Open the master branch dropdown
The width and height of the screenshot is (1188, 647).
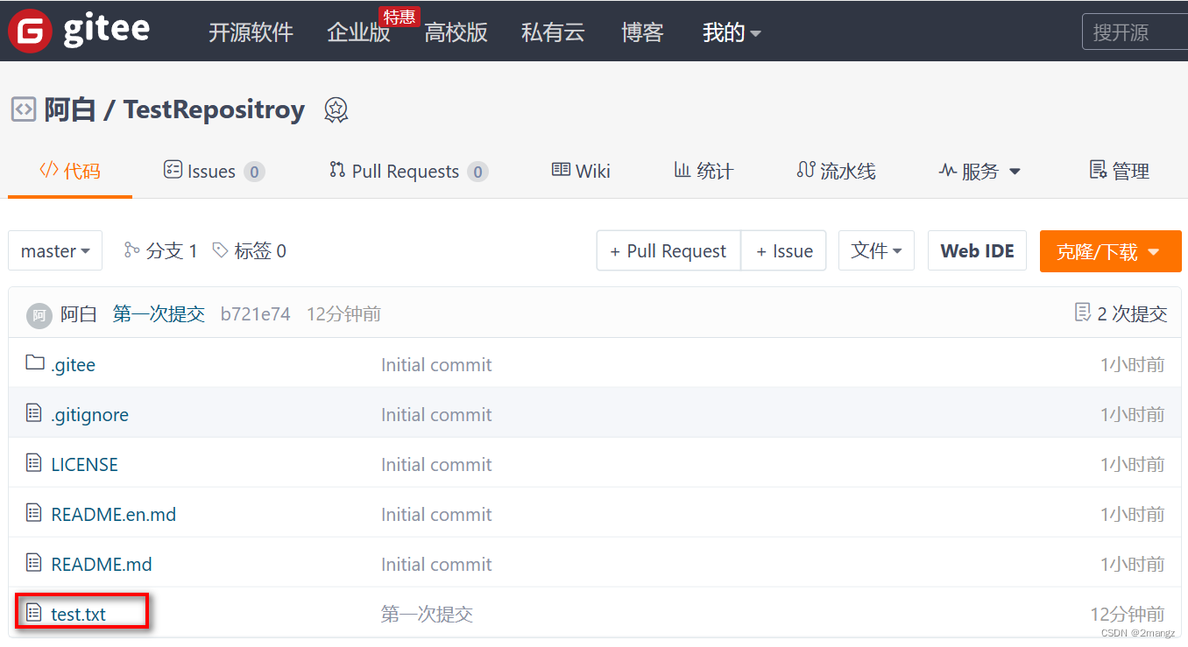(55, 251)
